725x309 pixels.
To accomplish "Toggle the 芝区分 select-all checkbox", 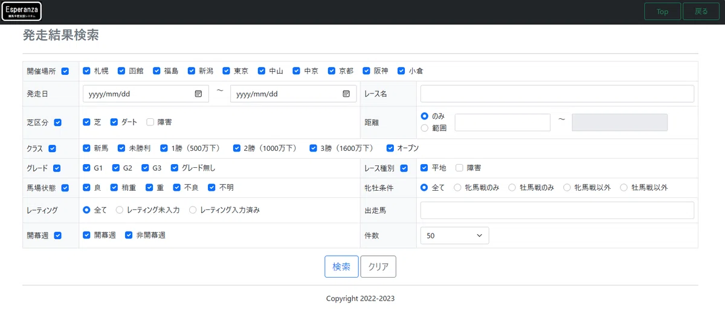I will pyautogui.click(x=58, y=123).
